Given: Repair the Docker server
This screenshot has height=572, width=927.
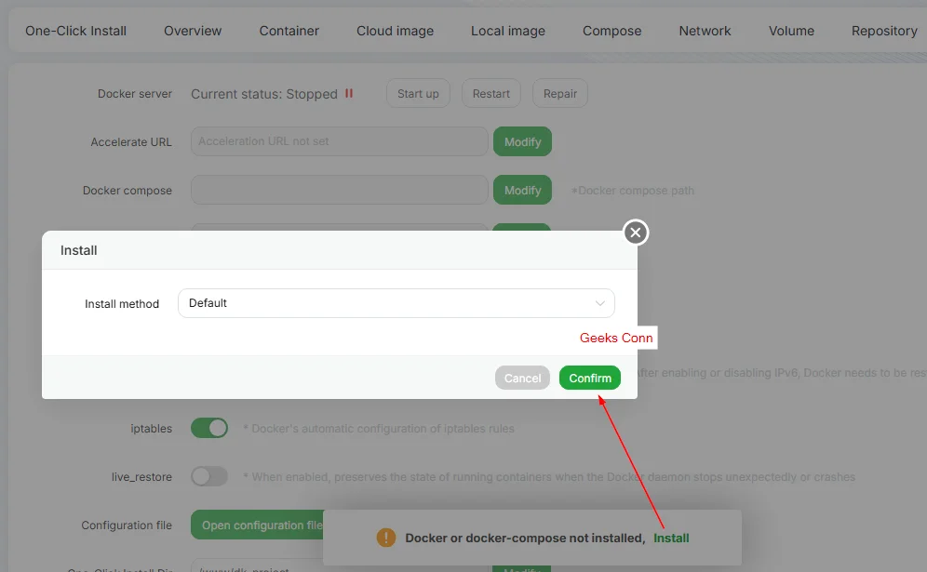Looking at the screenshot, I should coord(559,93).
